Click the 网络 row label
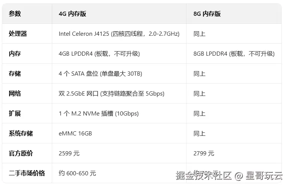289x187 pixels. coord(15,93)
